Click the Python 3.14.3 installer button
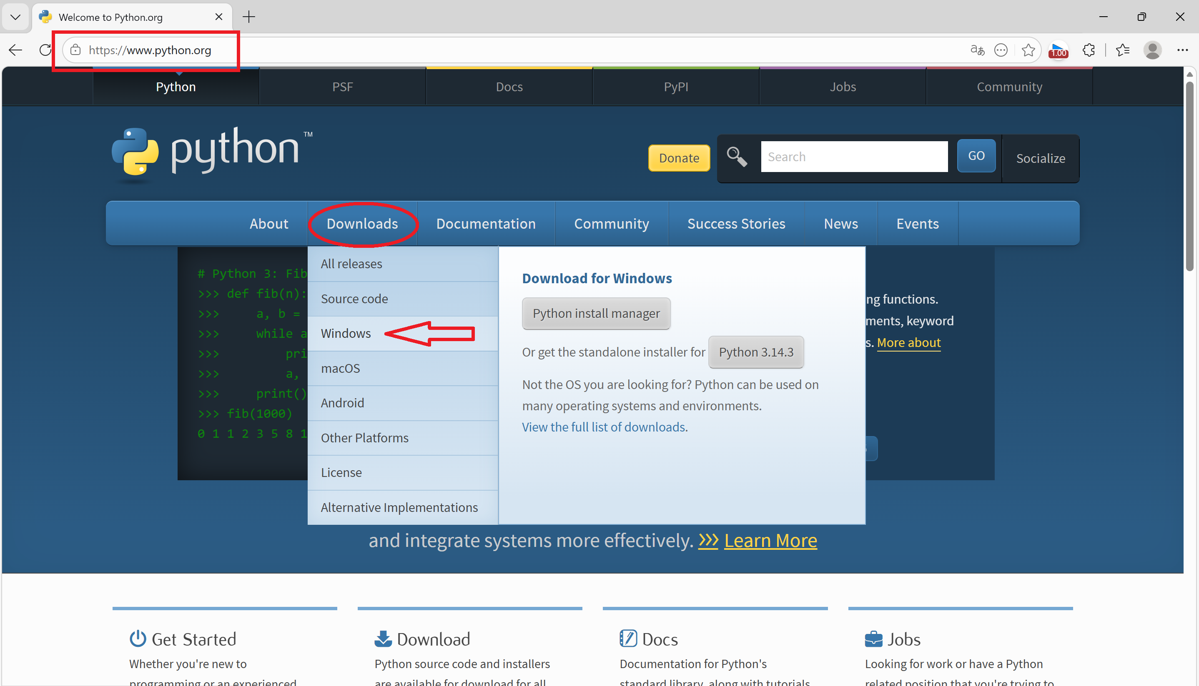This screenshot has width=1199, height=686. 756,352
